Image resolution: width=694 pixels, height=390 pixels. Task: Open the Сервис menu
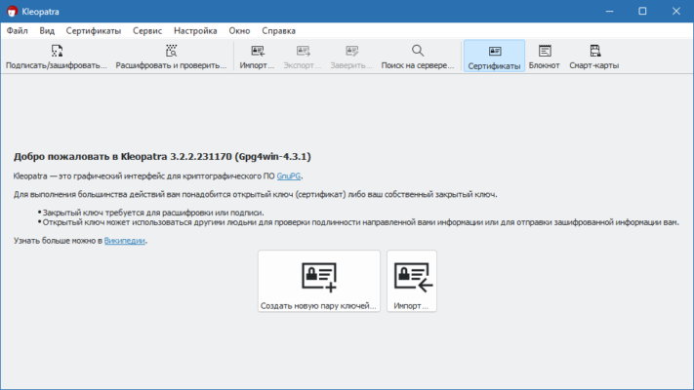147,31
